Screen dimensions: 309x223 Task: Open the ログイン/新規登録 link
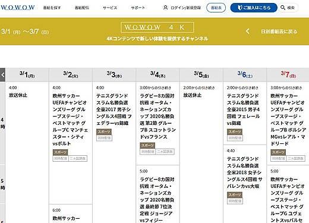coord(185,8)
